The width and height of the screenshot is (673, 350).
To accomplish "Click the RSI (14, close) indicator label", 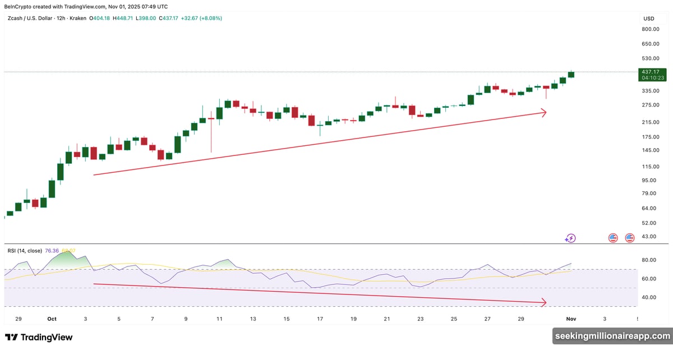I will [25, 251].
